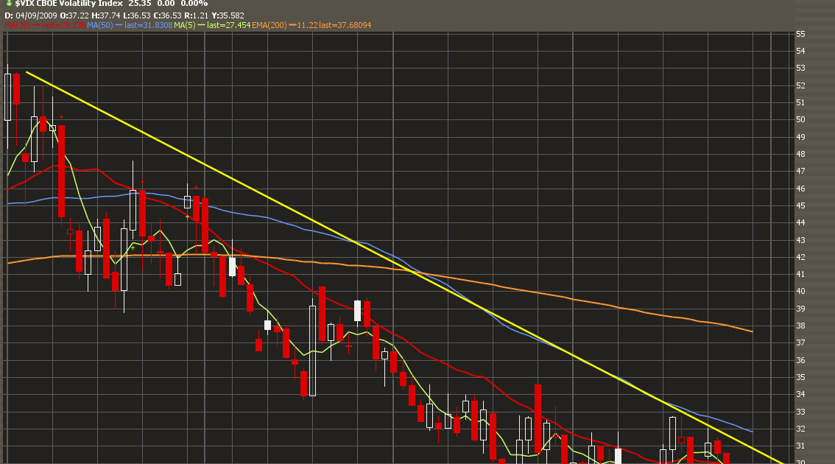Click the red candlestick peaking near 34.5
The image size is (835, 464).
(538, 419)
